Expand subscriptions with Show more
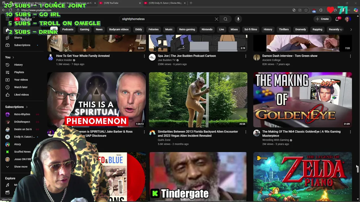Viewport: 360px width, 202px height. [x=21, y=167]
